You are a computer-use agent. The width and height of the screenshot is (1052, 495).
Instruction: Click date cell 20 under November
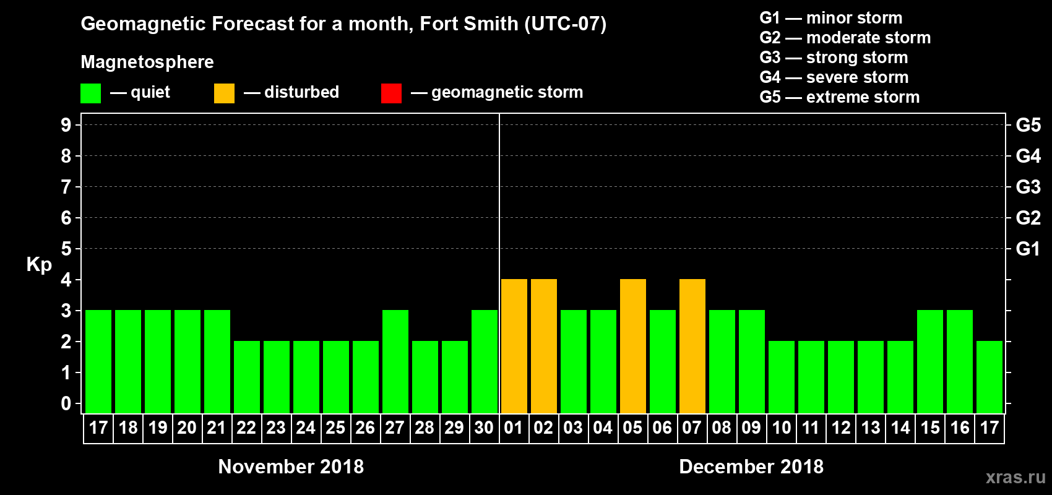pyautogui.click(x=188, y=428)
